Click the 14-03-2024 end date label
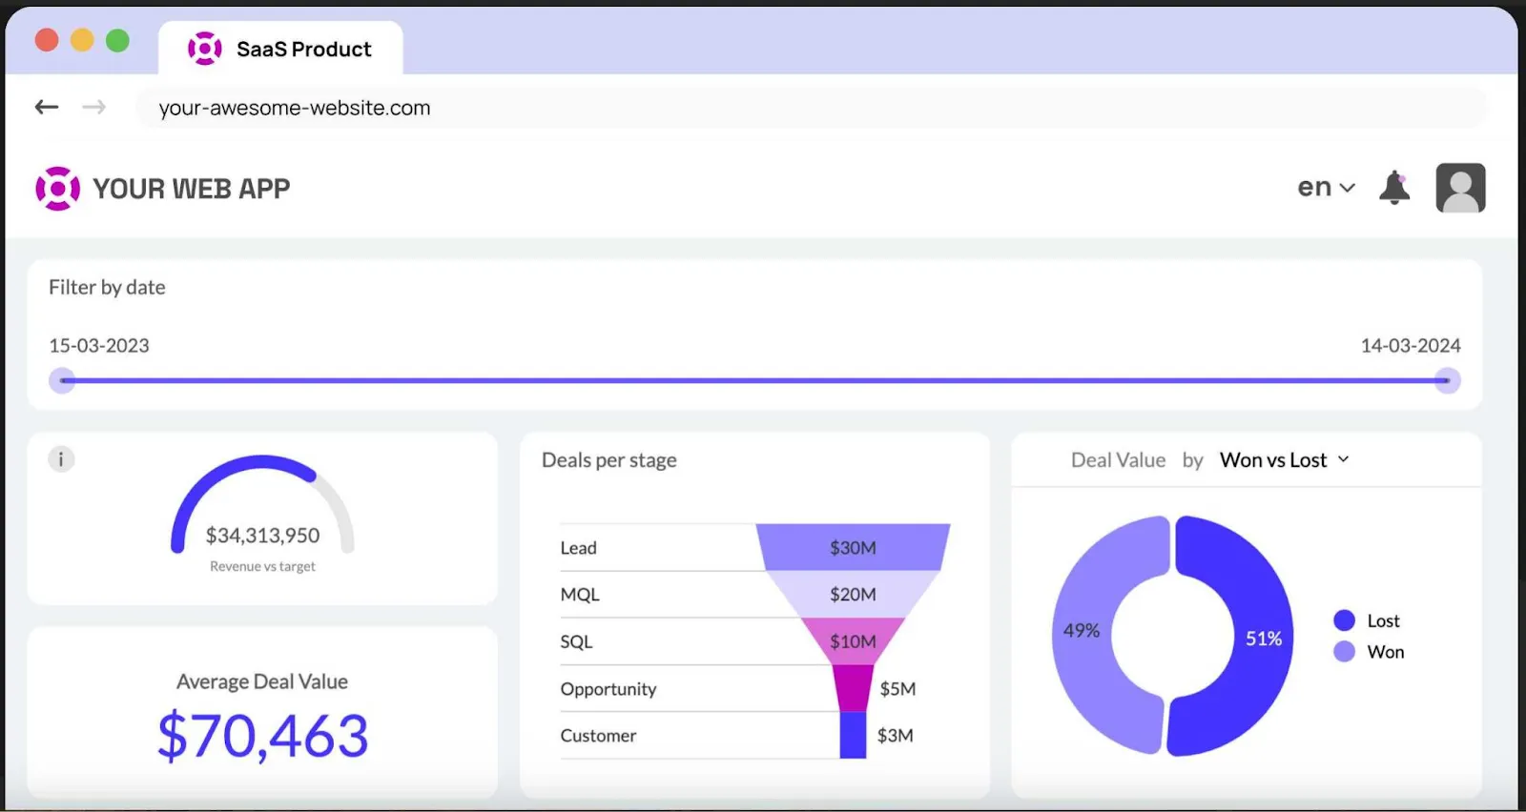 pyautogui.click(x=1411, y=345)
